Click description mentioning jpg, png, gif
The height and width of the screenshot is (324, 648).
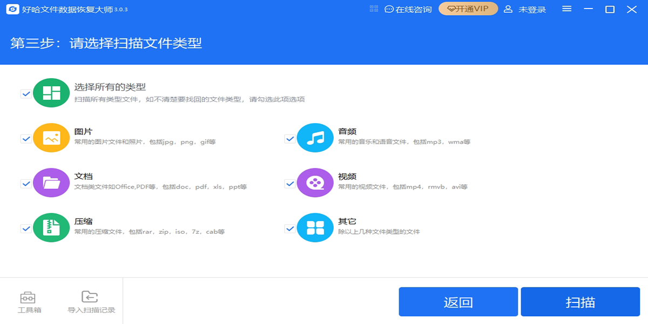[x=145, y=142]
